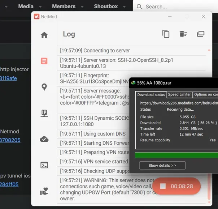This screenshot has width=218, height=209.
Task: Click the 'Receiving data...' status text
Action: coord(180,110)
